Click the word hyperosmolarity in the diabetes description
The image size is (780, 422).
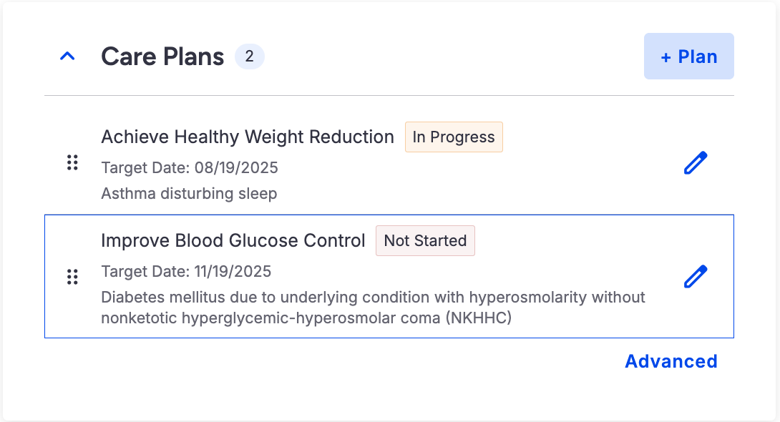(547, 297)
